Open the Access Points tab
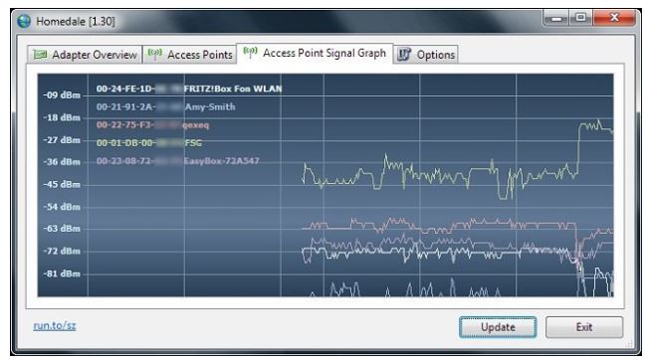This screenshot has height=361, width=646. click(190, 55)
